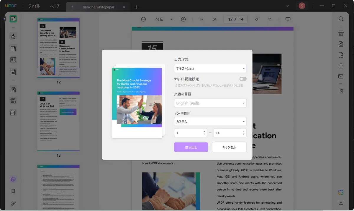Open the Protect PDF lock icon
354x211 pixels.
(x=341, y=55)
